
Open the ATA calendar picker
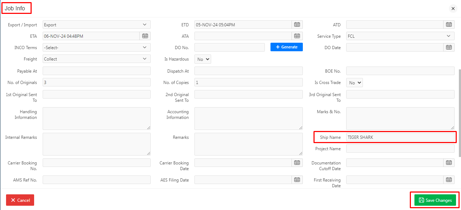[x=297, y=36]
